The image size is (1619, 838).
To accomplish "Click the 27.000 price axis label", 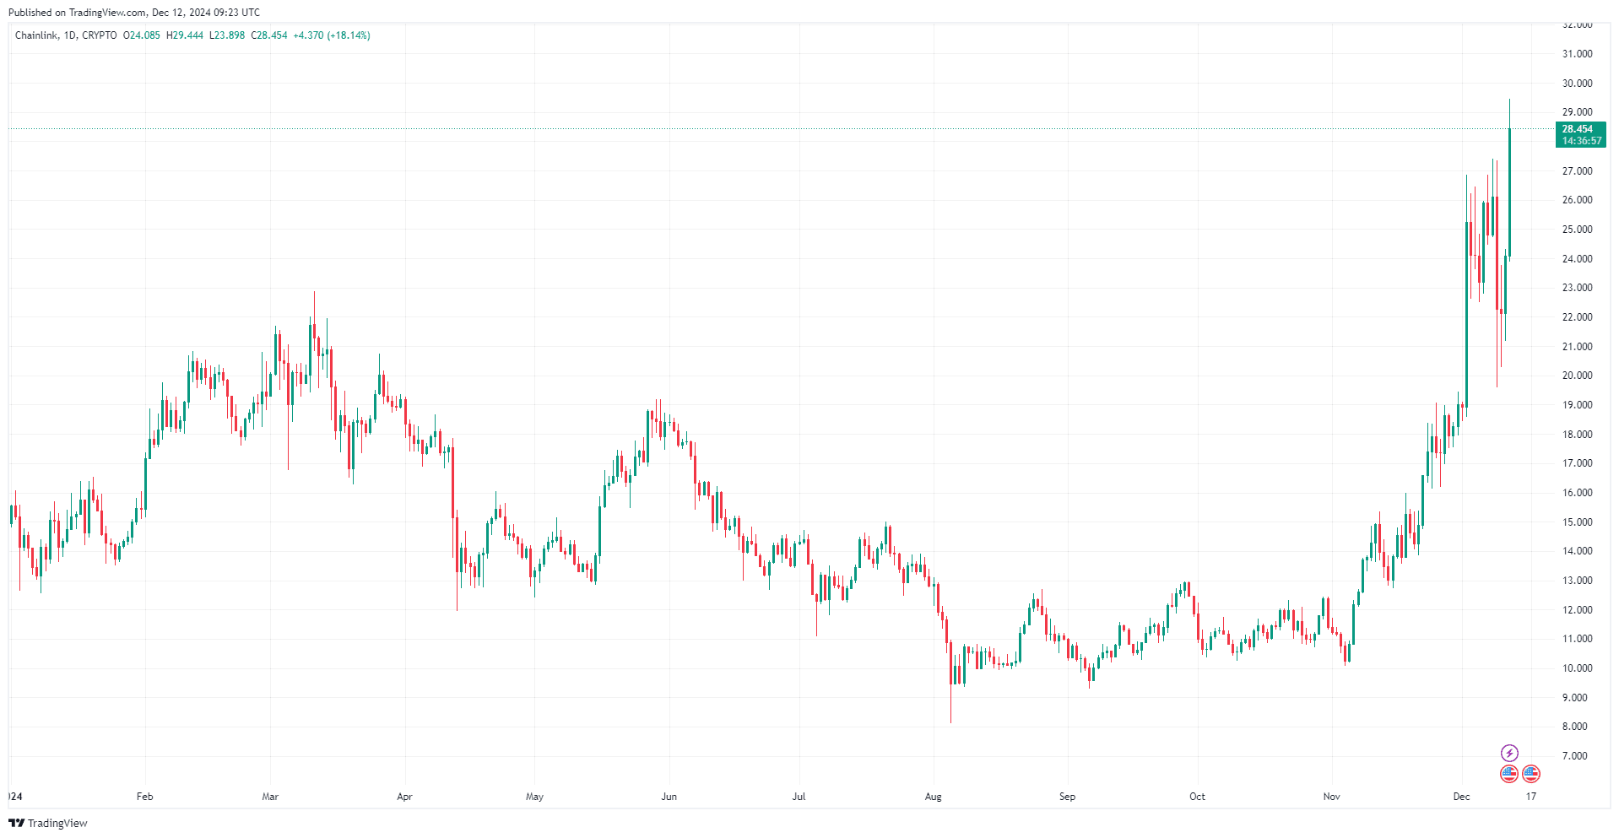I will pos(1577,171).
